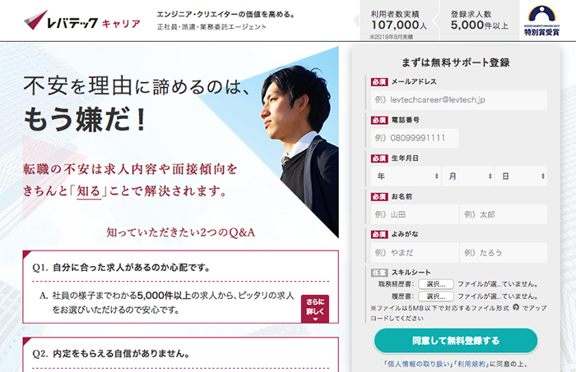Click the Good Agent Award badge icon

[541, 21]
